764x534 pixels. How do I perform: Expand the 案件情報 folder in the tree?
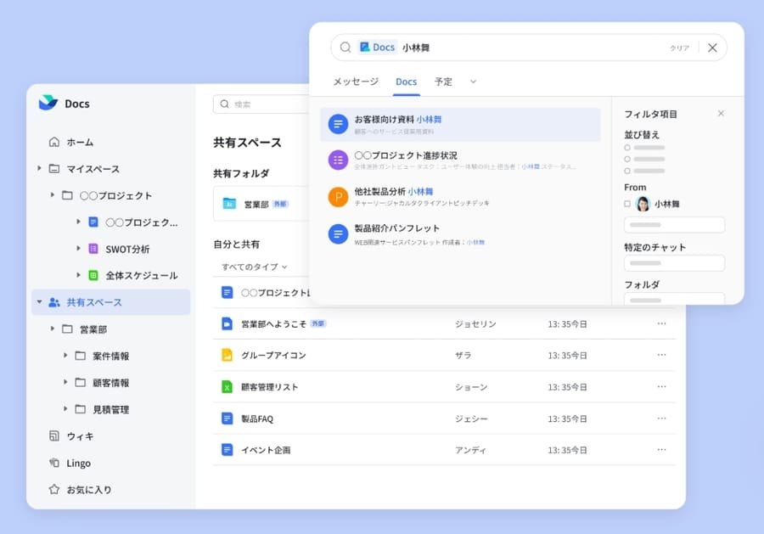click(x=66, y=356)
